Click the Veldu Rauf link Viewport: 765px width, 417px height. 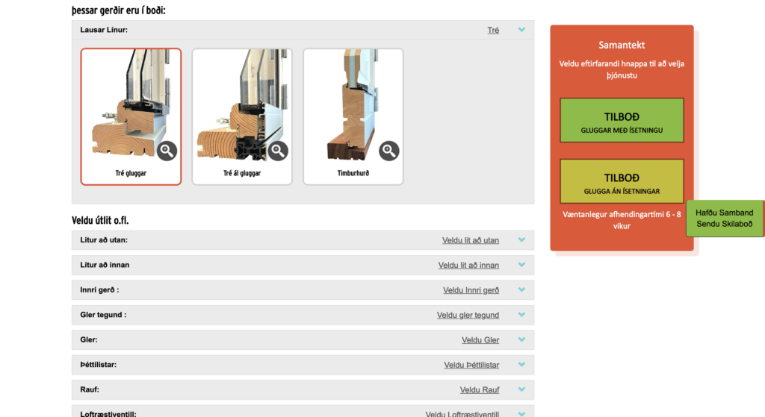479,390
